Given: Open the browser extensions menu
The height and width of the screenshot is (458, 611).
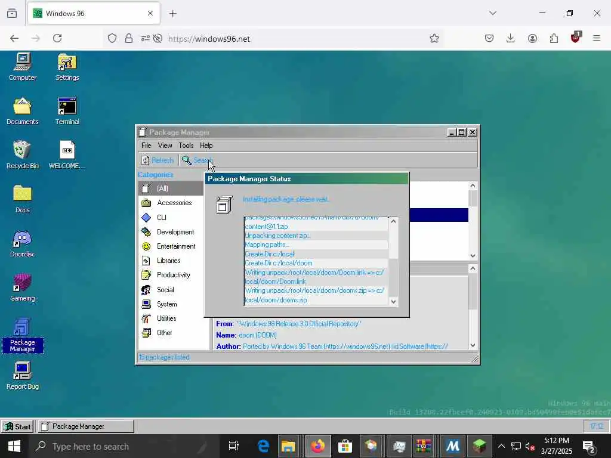Looking at the screenshot, I should click(554, 38).
